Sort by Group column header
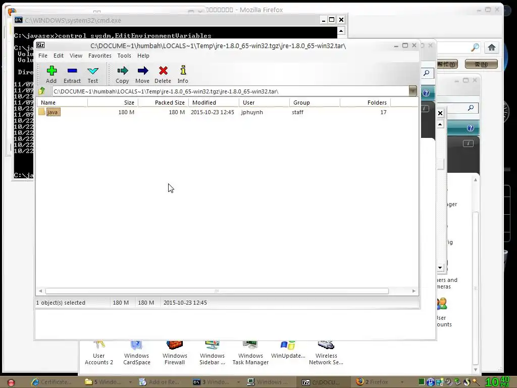Image resolution: width=517 pixels, height=388 pixels. tap(315, 103)
